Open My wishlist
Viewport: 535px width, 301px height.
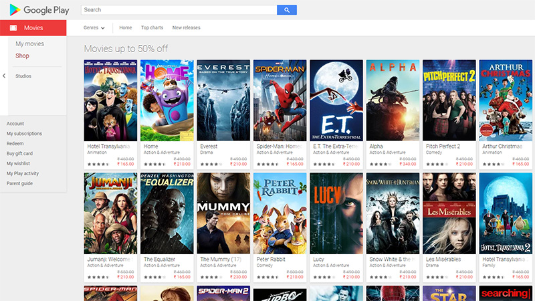[18, 163]
